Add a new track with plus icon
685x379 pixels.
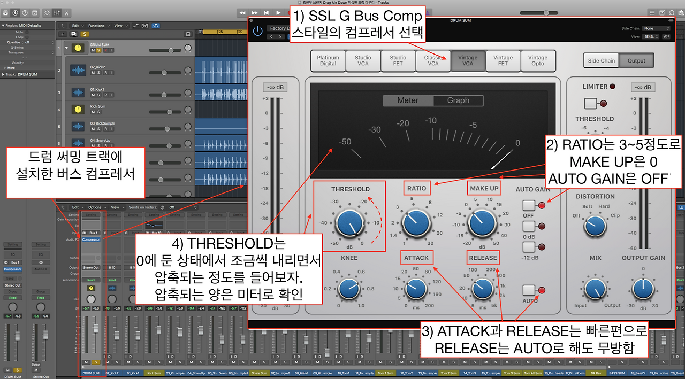[x=63, y=34]
